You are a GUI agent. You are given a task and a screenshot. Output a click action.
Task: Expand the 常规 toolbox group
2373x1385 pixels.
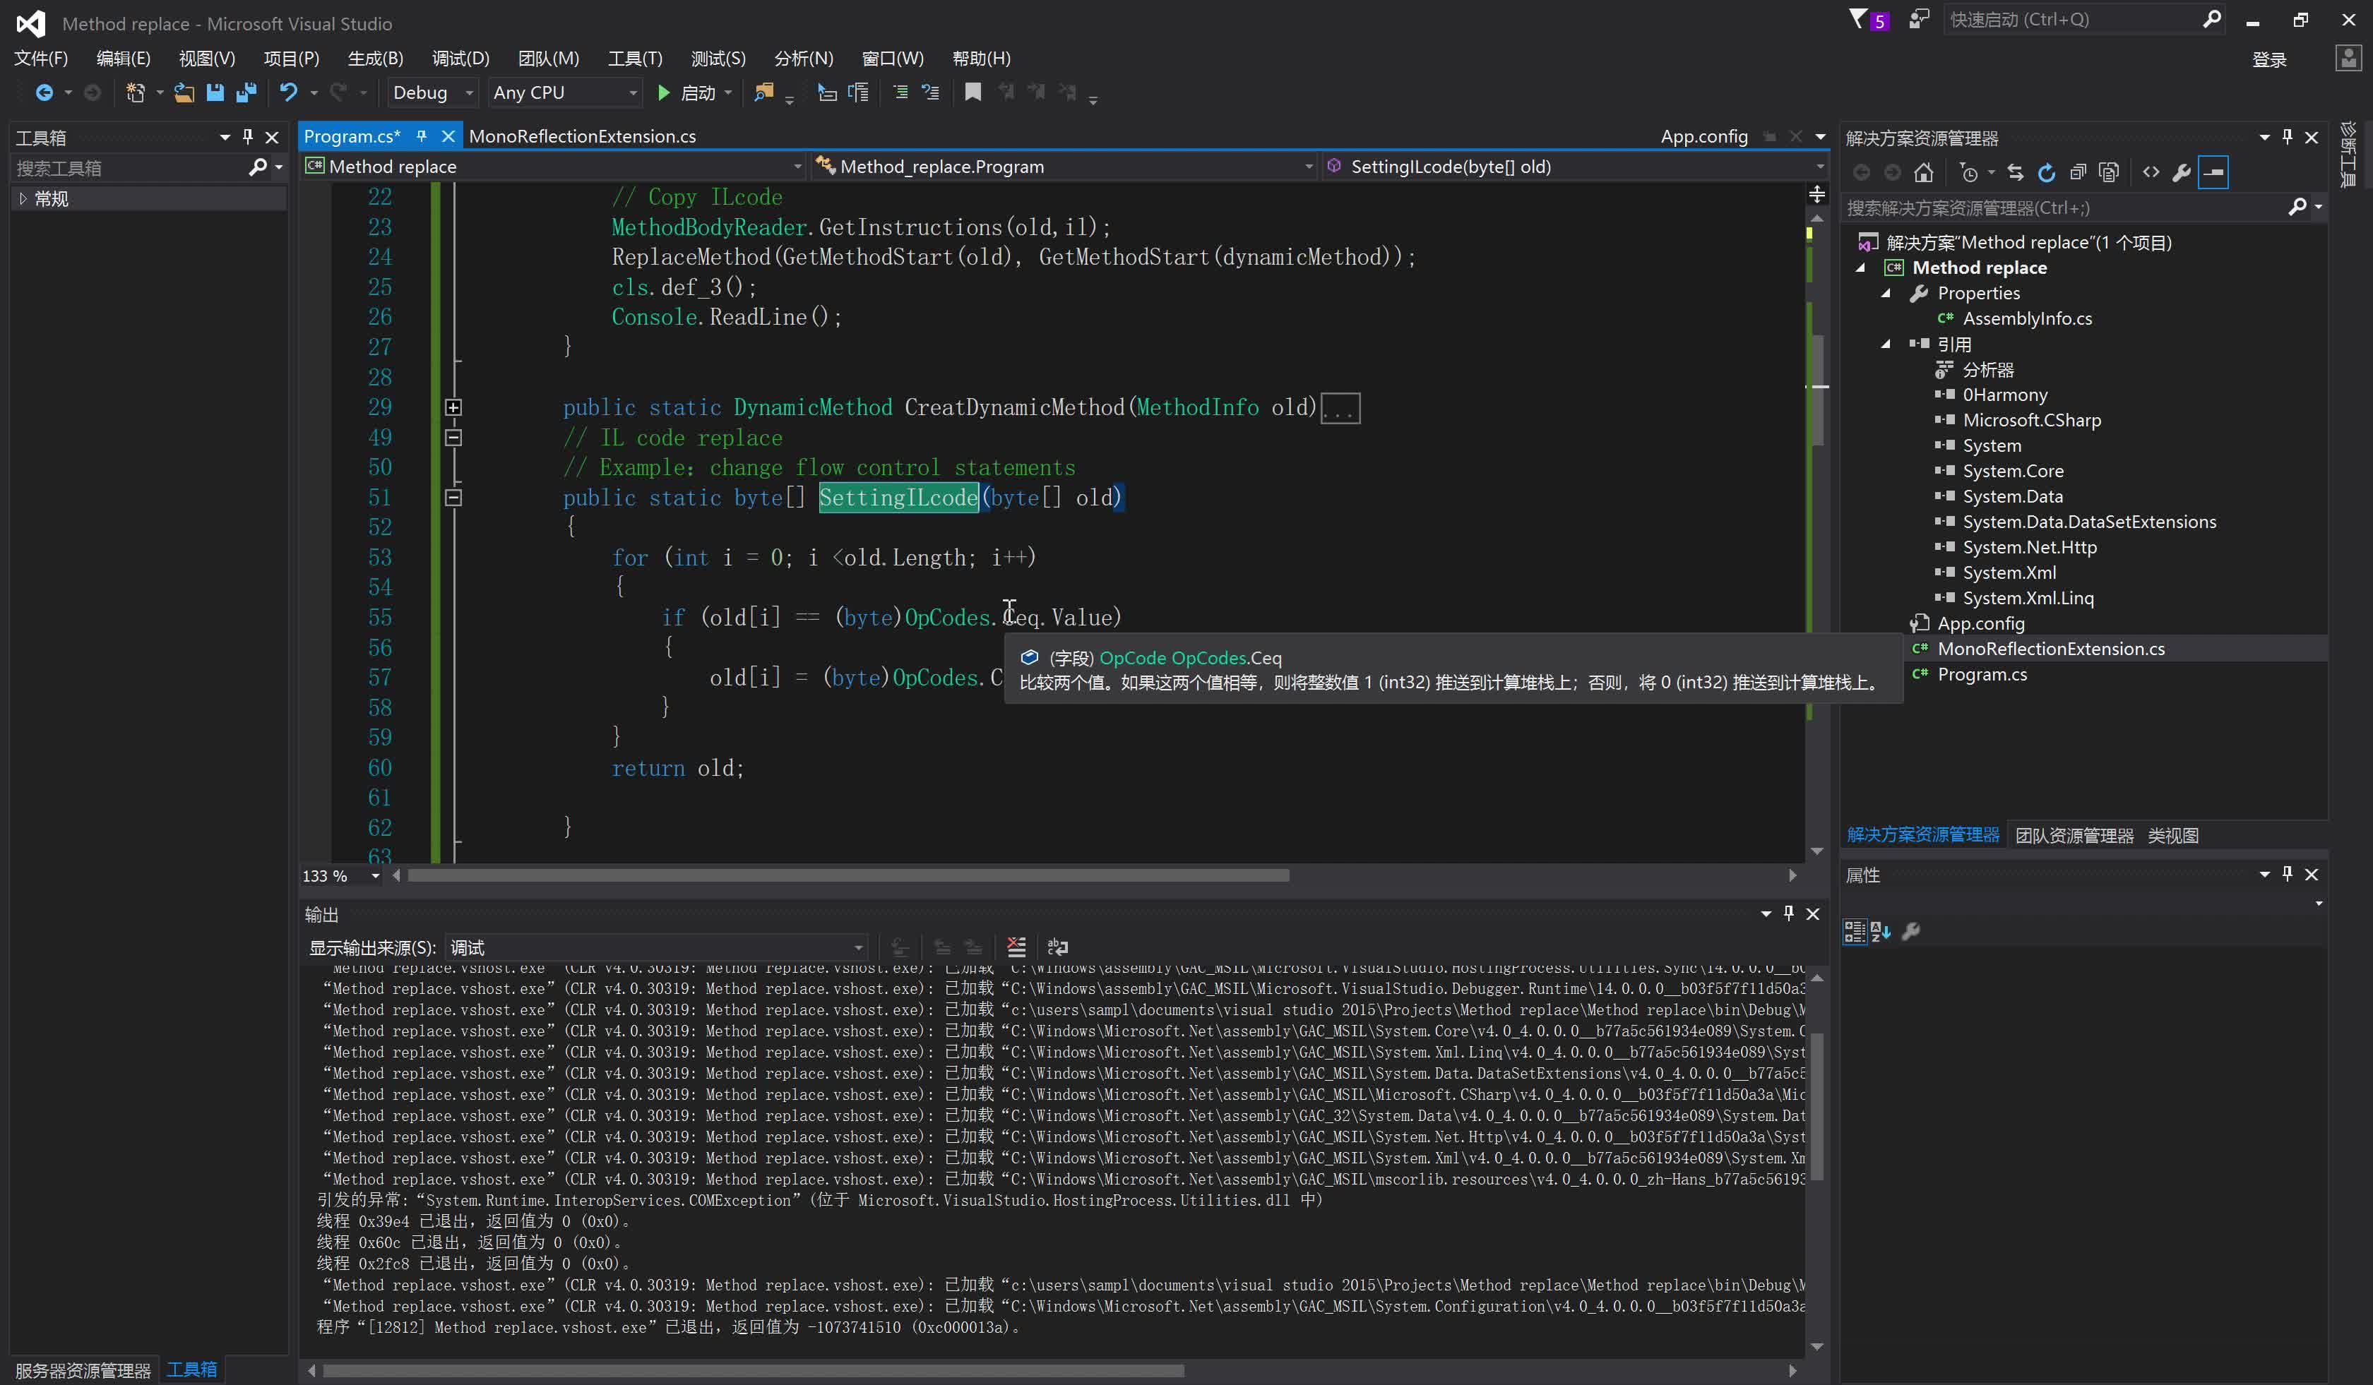tap(23, 198)
